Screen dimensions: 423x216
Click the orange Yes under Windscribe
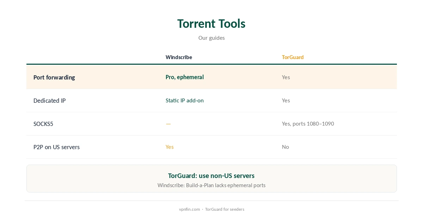point(170,147)
